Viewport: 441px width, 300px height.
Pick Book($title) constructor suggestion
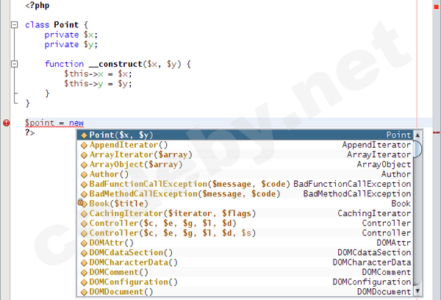(x=245, y=204)
